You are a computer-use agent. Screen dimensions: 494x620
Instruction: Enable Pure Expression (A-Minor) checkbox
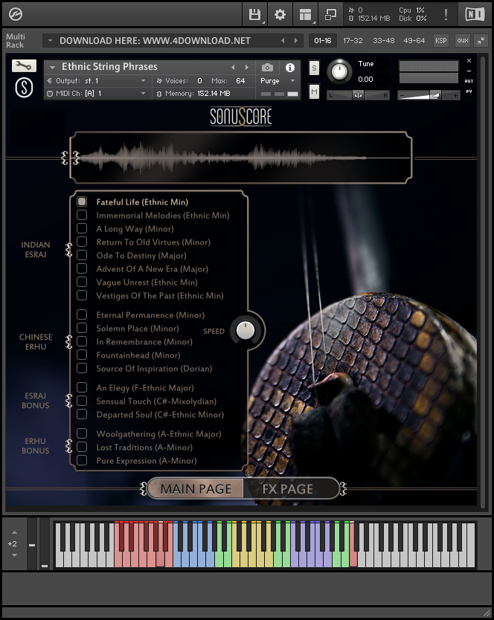pos(82,460)
